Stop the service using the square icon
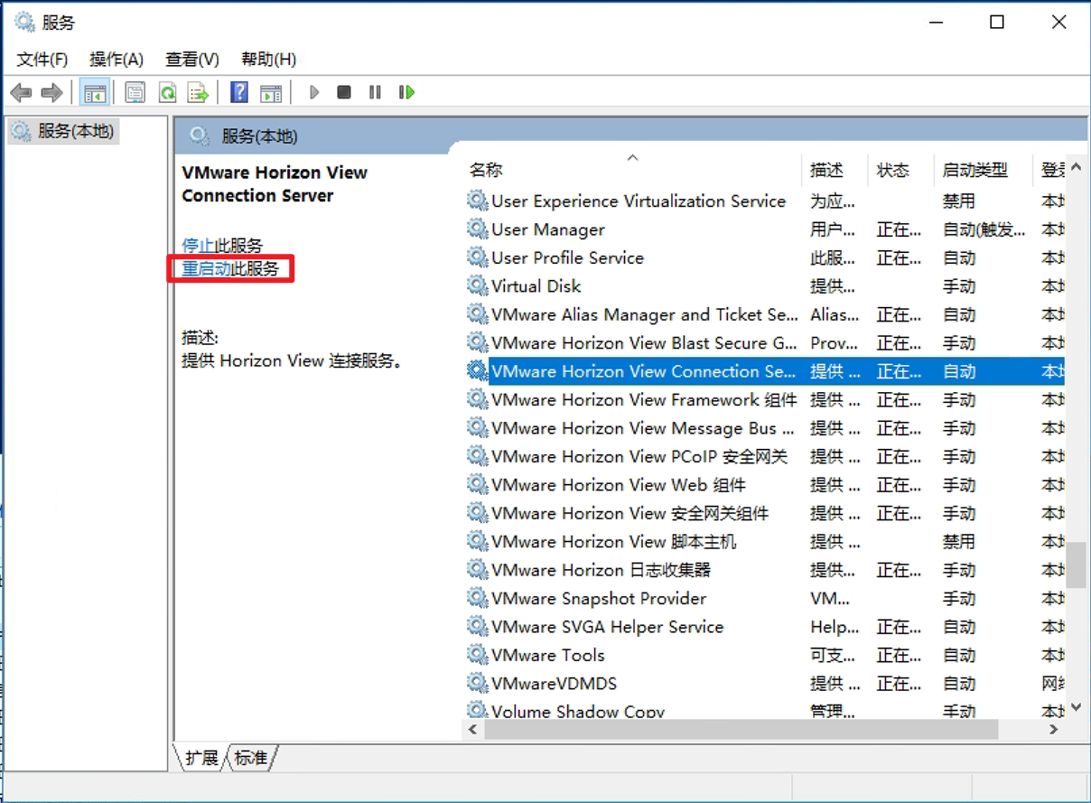The height and width of the screenshot is (803, 1091). tap(344, 92)
